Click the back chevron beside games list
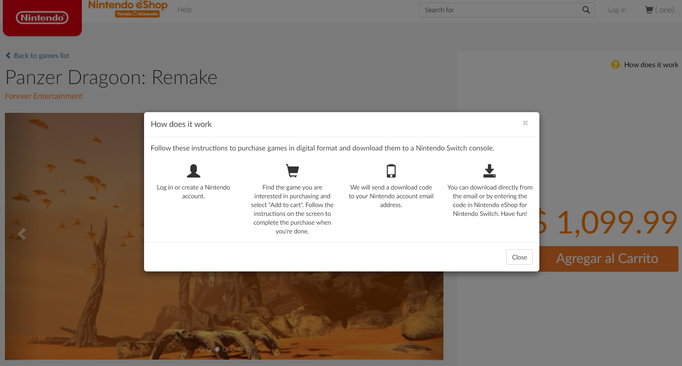Screen dimensions: 682x366 click(8, 56)
